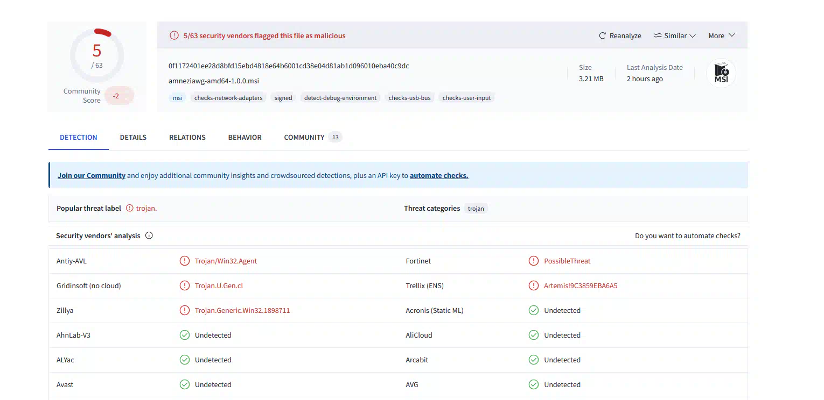This screenshot has width=824, height=400.
Task: Click the Reanalyze button
Action: tap(620, 36)
